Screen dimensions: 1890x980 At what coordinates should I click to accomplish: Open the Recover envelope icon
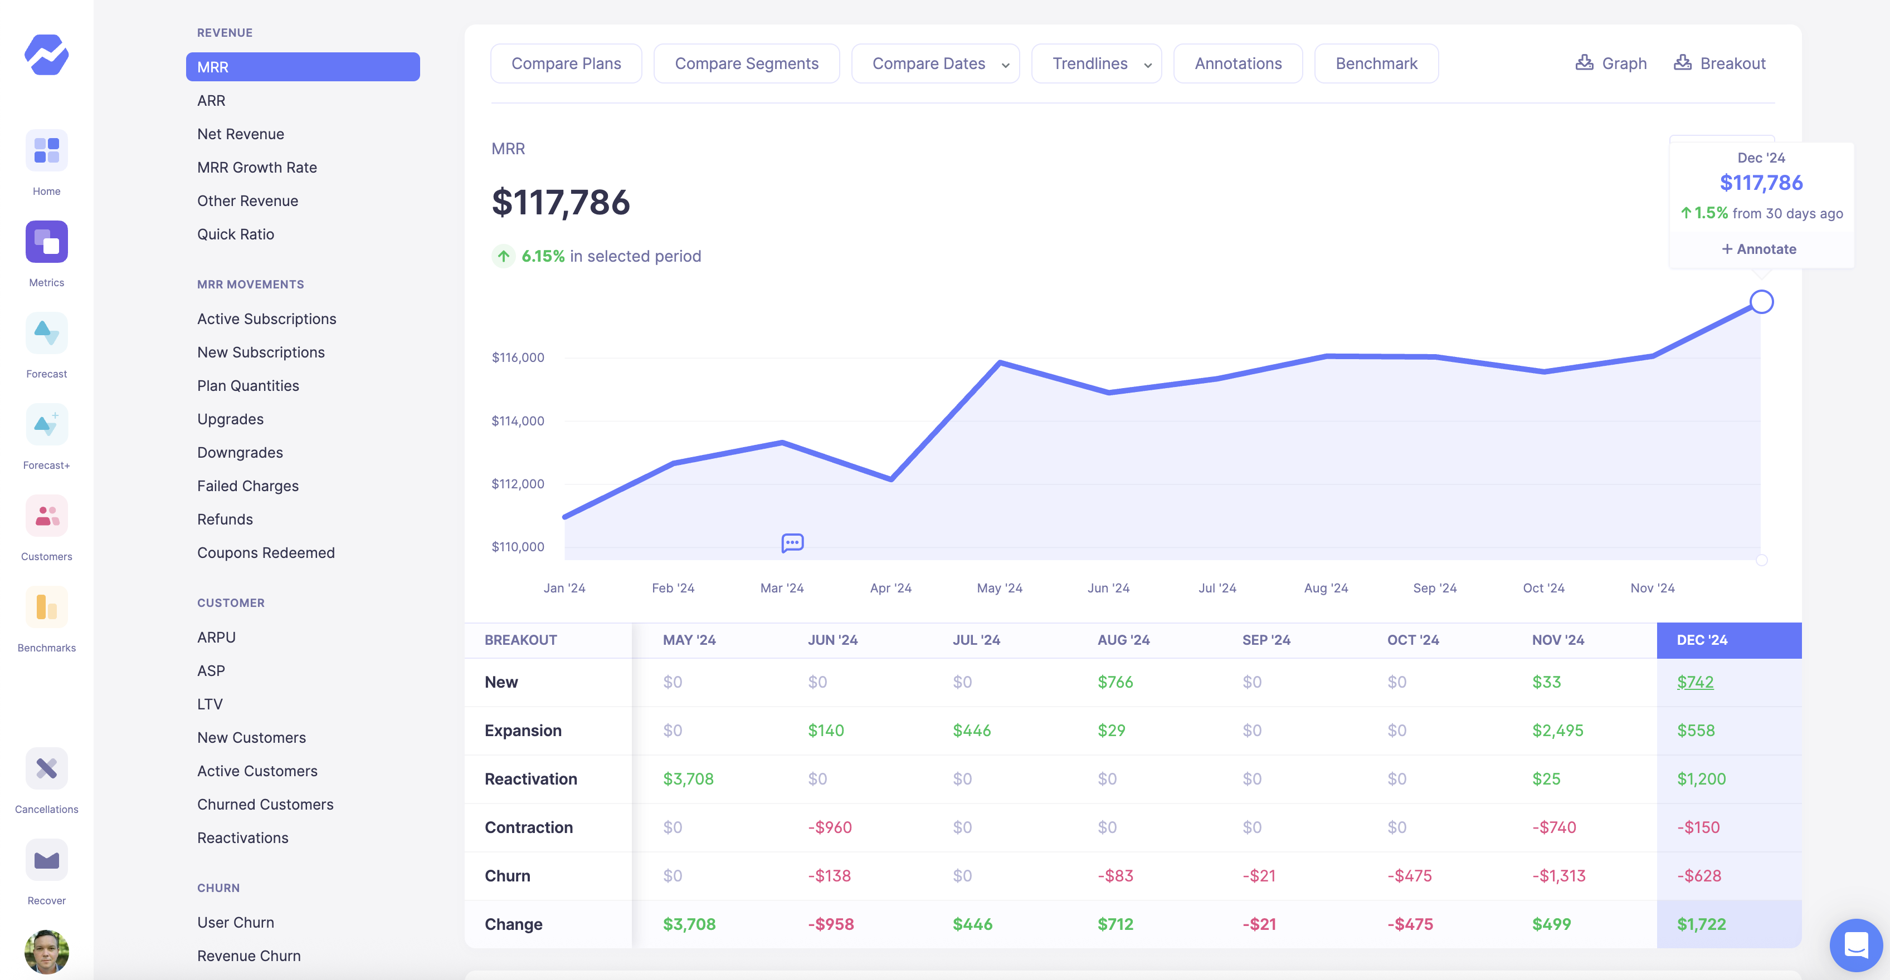(x=46, y=860)
